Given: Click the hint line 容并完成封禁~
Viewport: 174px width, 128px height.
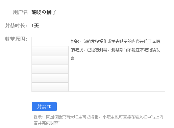Looking at the screenshot, I should click(x=47, y=123).
